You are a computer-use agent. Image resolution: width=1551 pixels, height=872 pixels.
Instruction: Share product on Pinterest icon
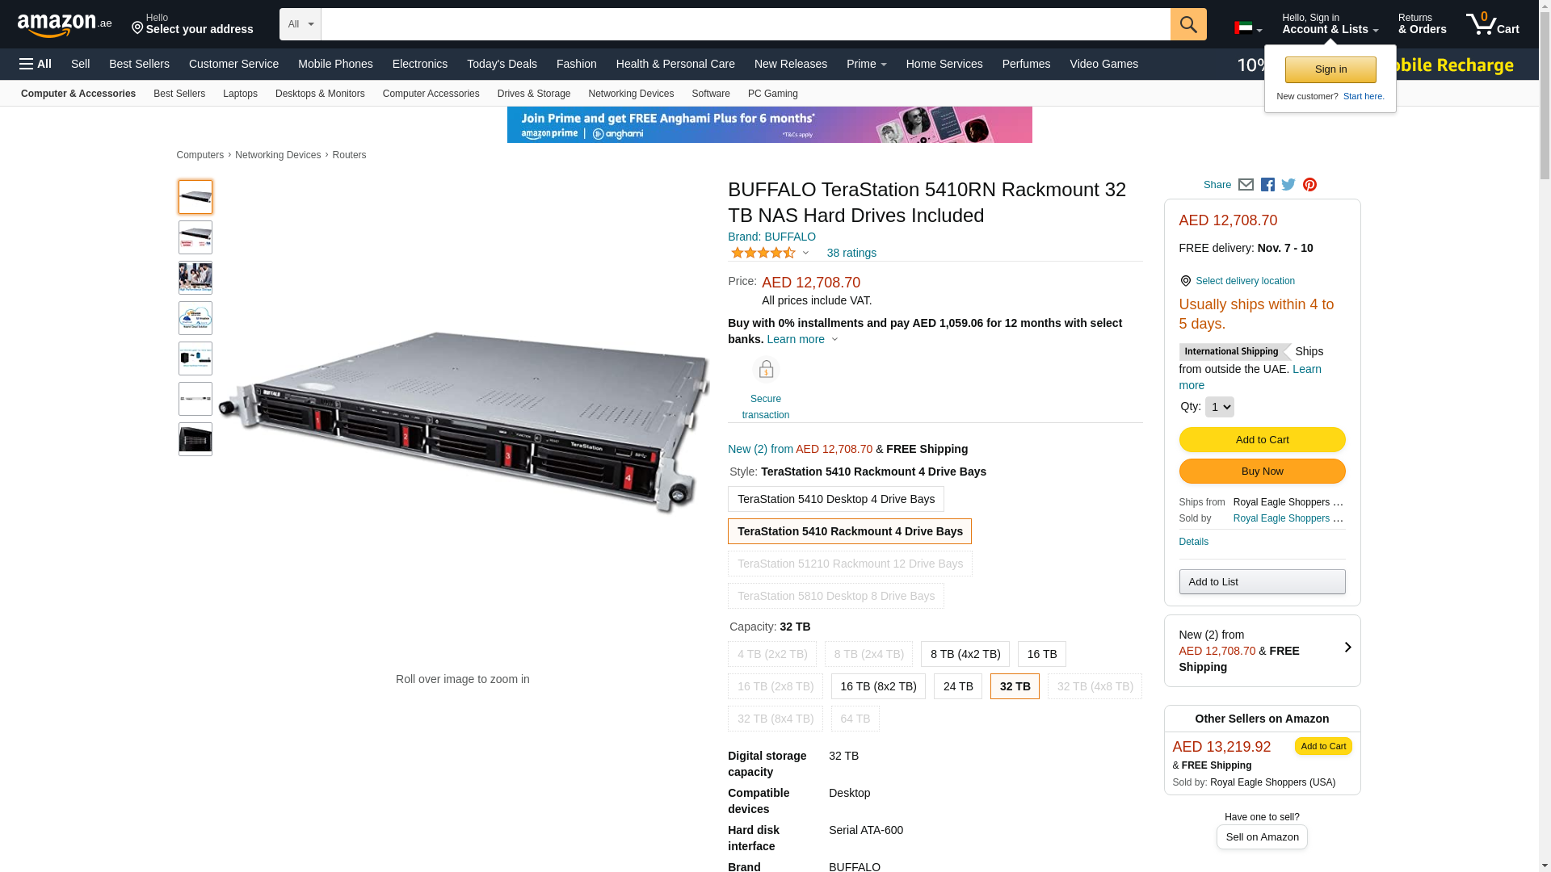pos(1309,185)
